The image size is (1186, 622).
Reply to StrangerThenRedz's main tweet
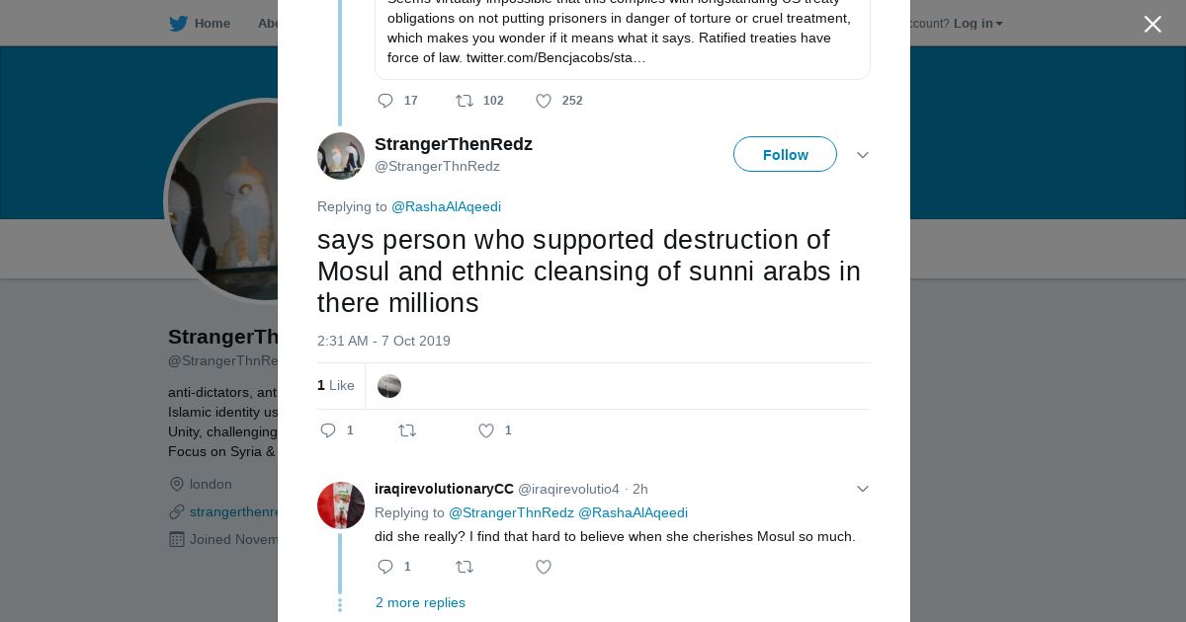(329, 430)
